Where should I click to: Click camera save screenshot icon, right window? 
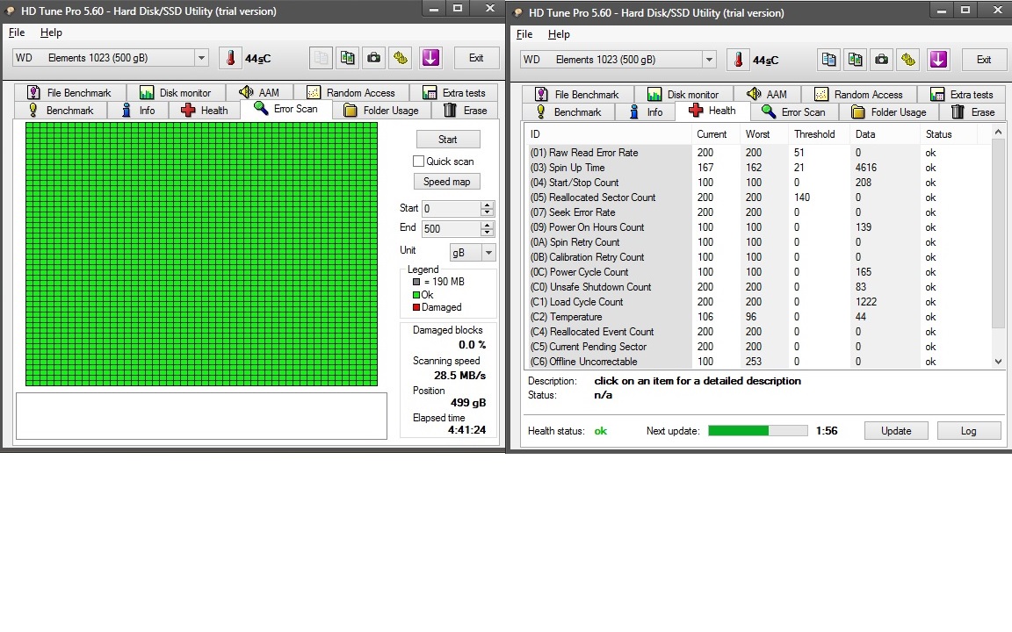882,60
